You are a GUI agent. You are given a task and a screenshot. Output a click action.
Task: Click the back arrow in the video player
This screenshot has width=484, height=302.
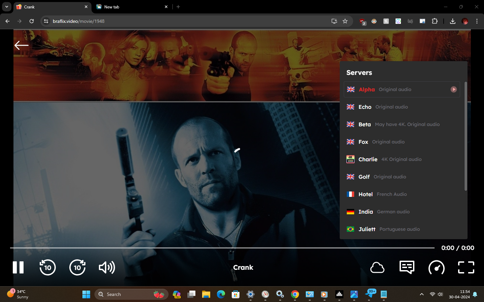click(22, 45)
